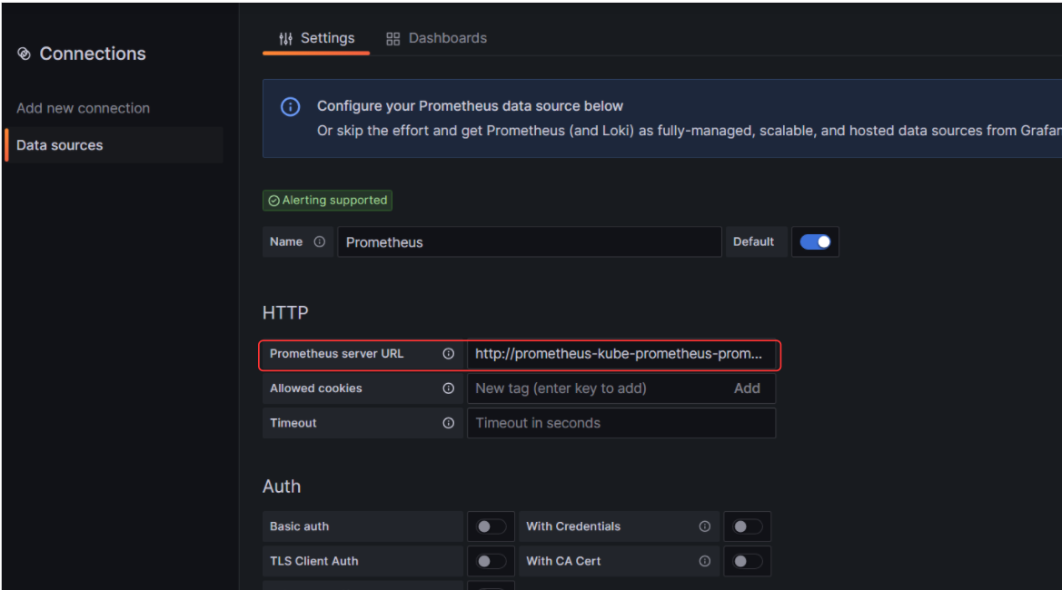Click the Timeout label

click(x=293, y=423)
